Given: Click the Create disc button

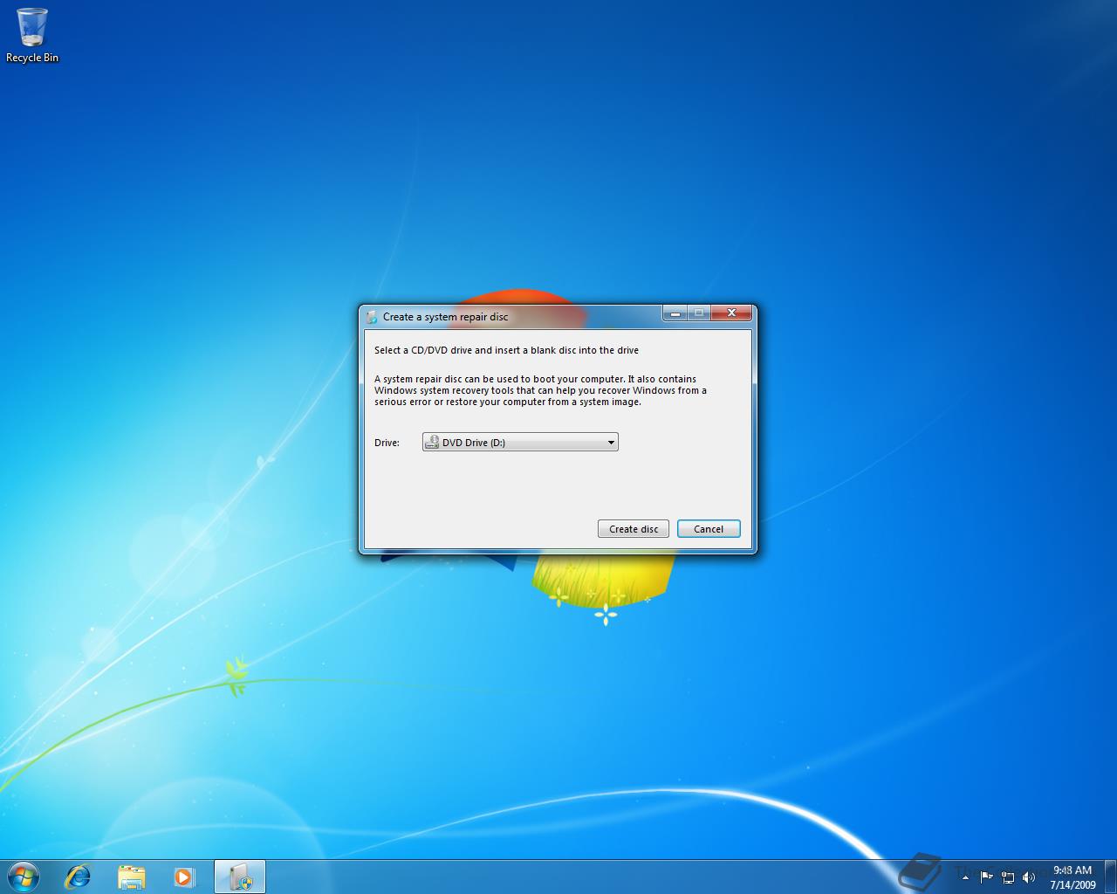Looking at the screenshot, I should tap(634, 529).
